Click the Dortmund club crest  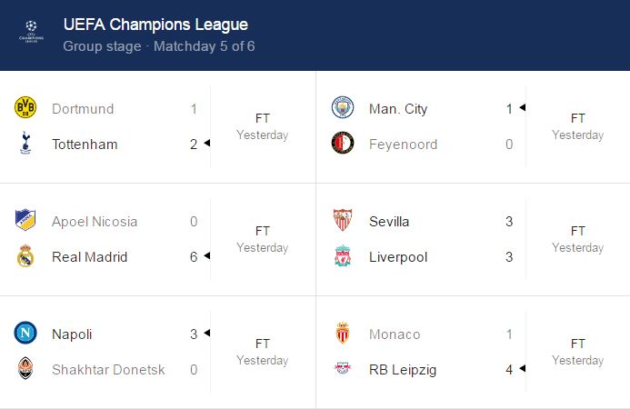point(25,108)
